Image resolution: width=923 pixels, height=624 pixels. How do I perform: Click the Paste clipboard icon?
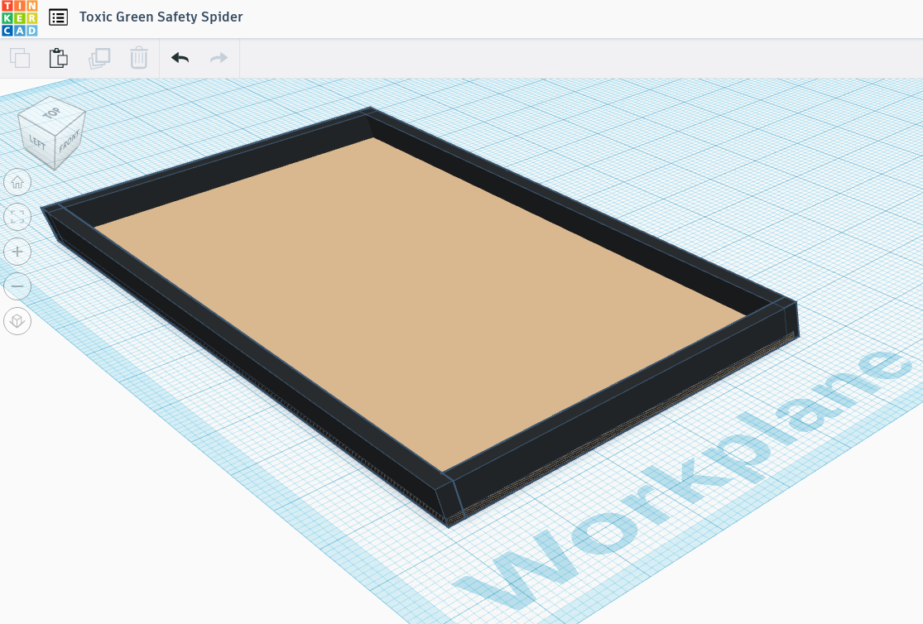(x=58, y=58)
